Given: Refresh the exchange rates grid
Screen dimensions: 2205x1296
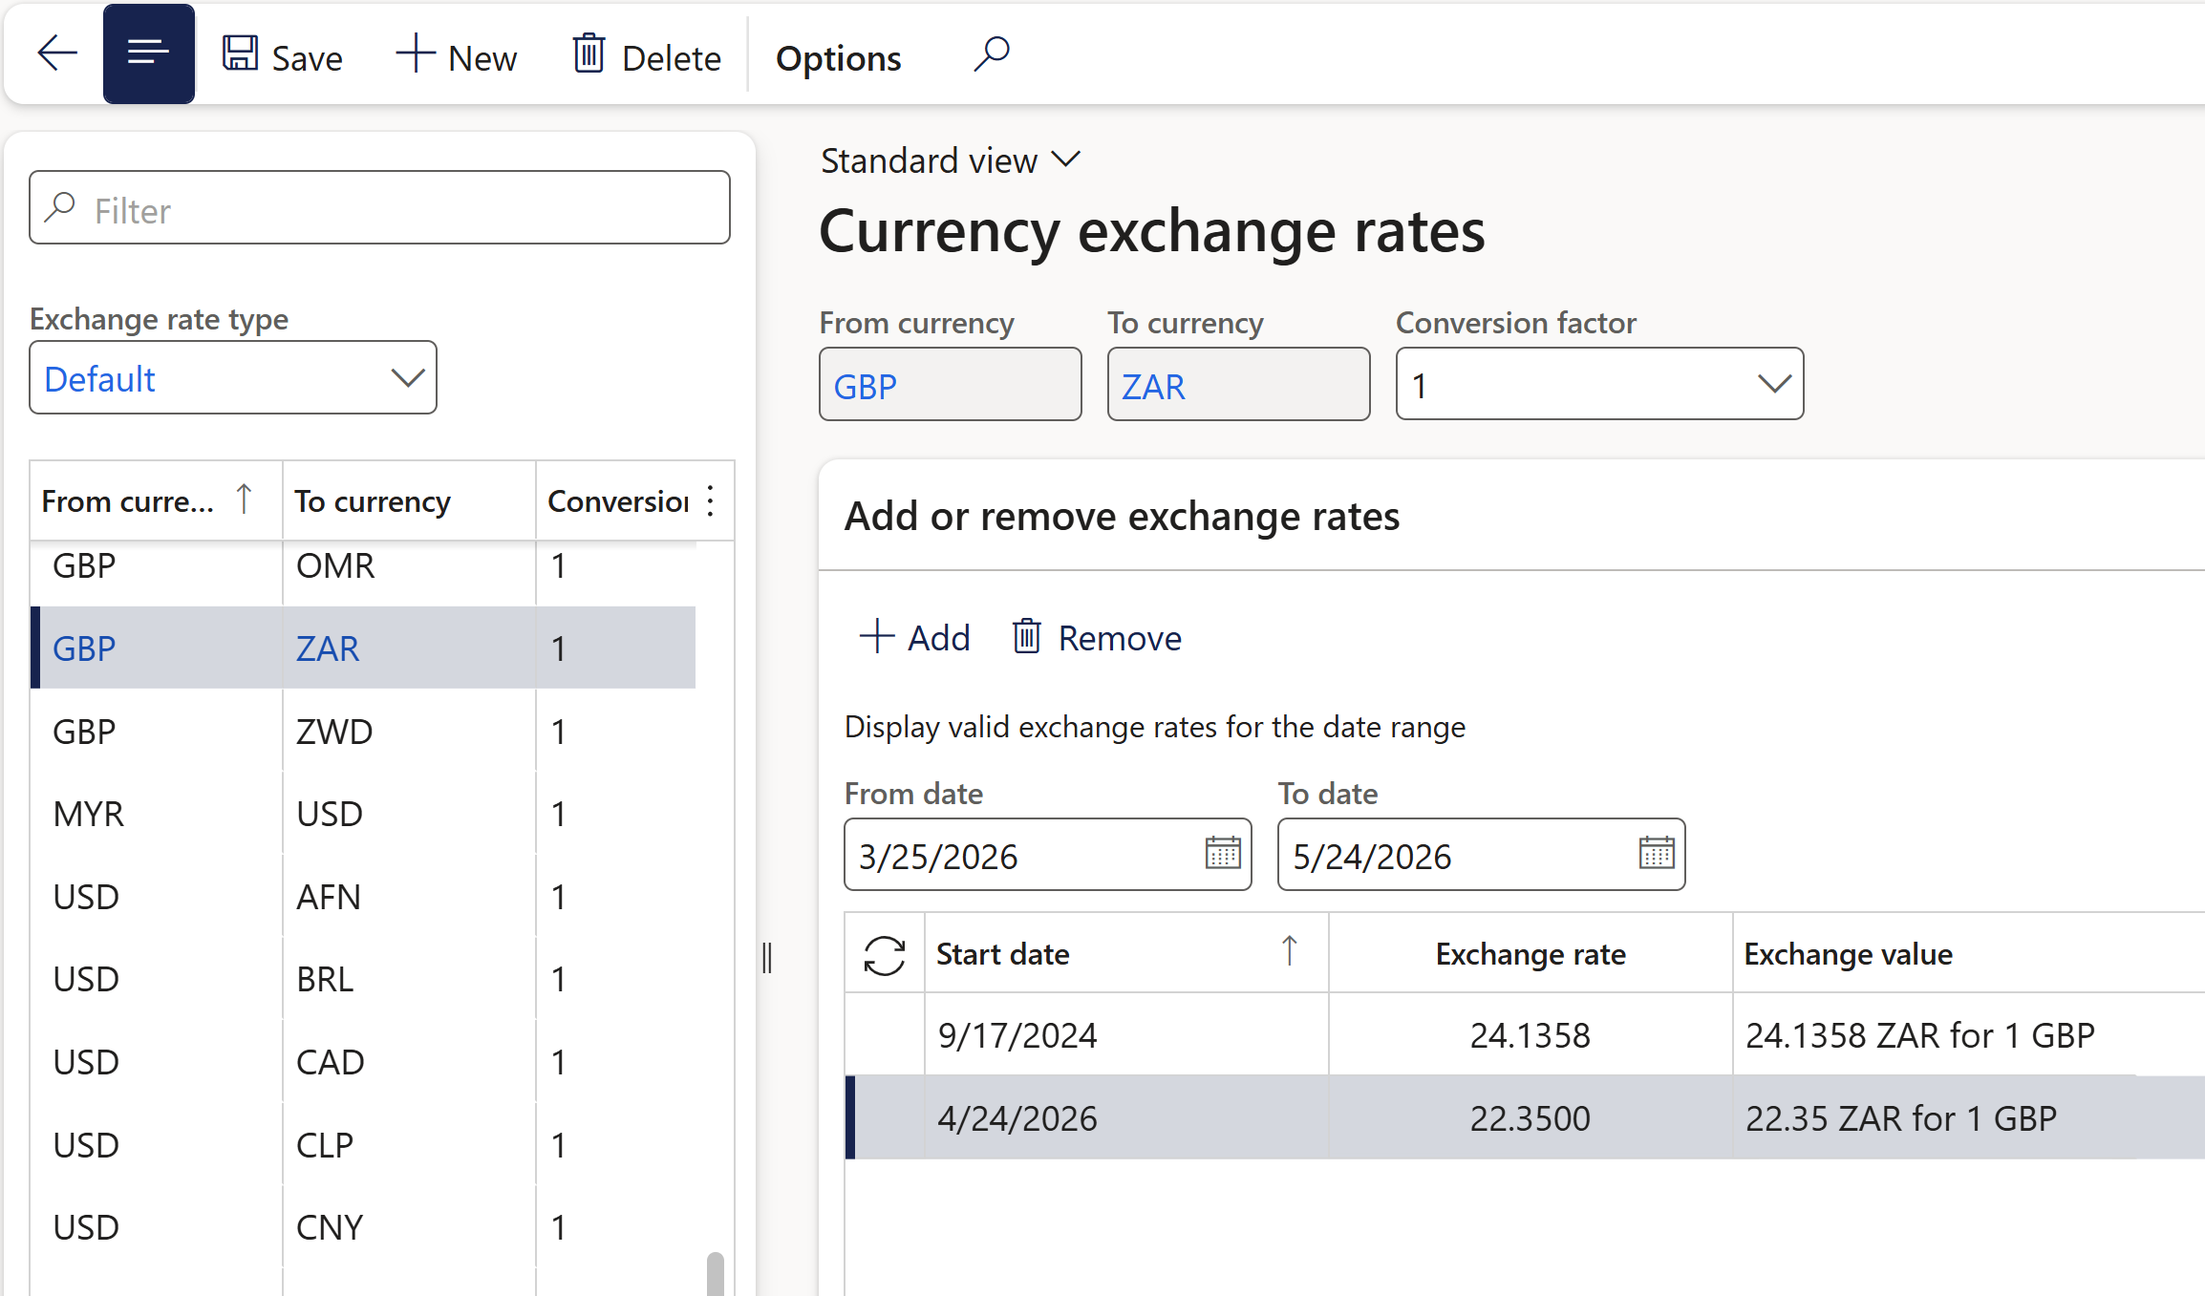Looking at the screenshot, I should 883,953.
